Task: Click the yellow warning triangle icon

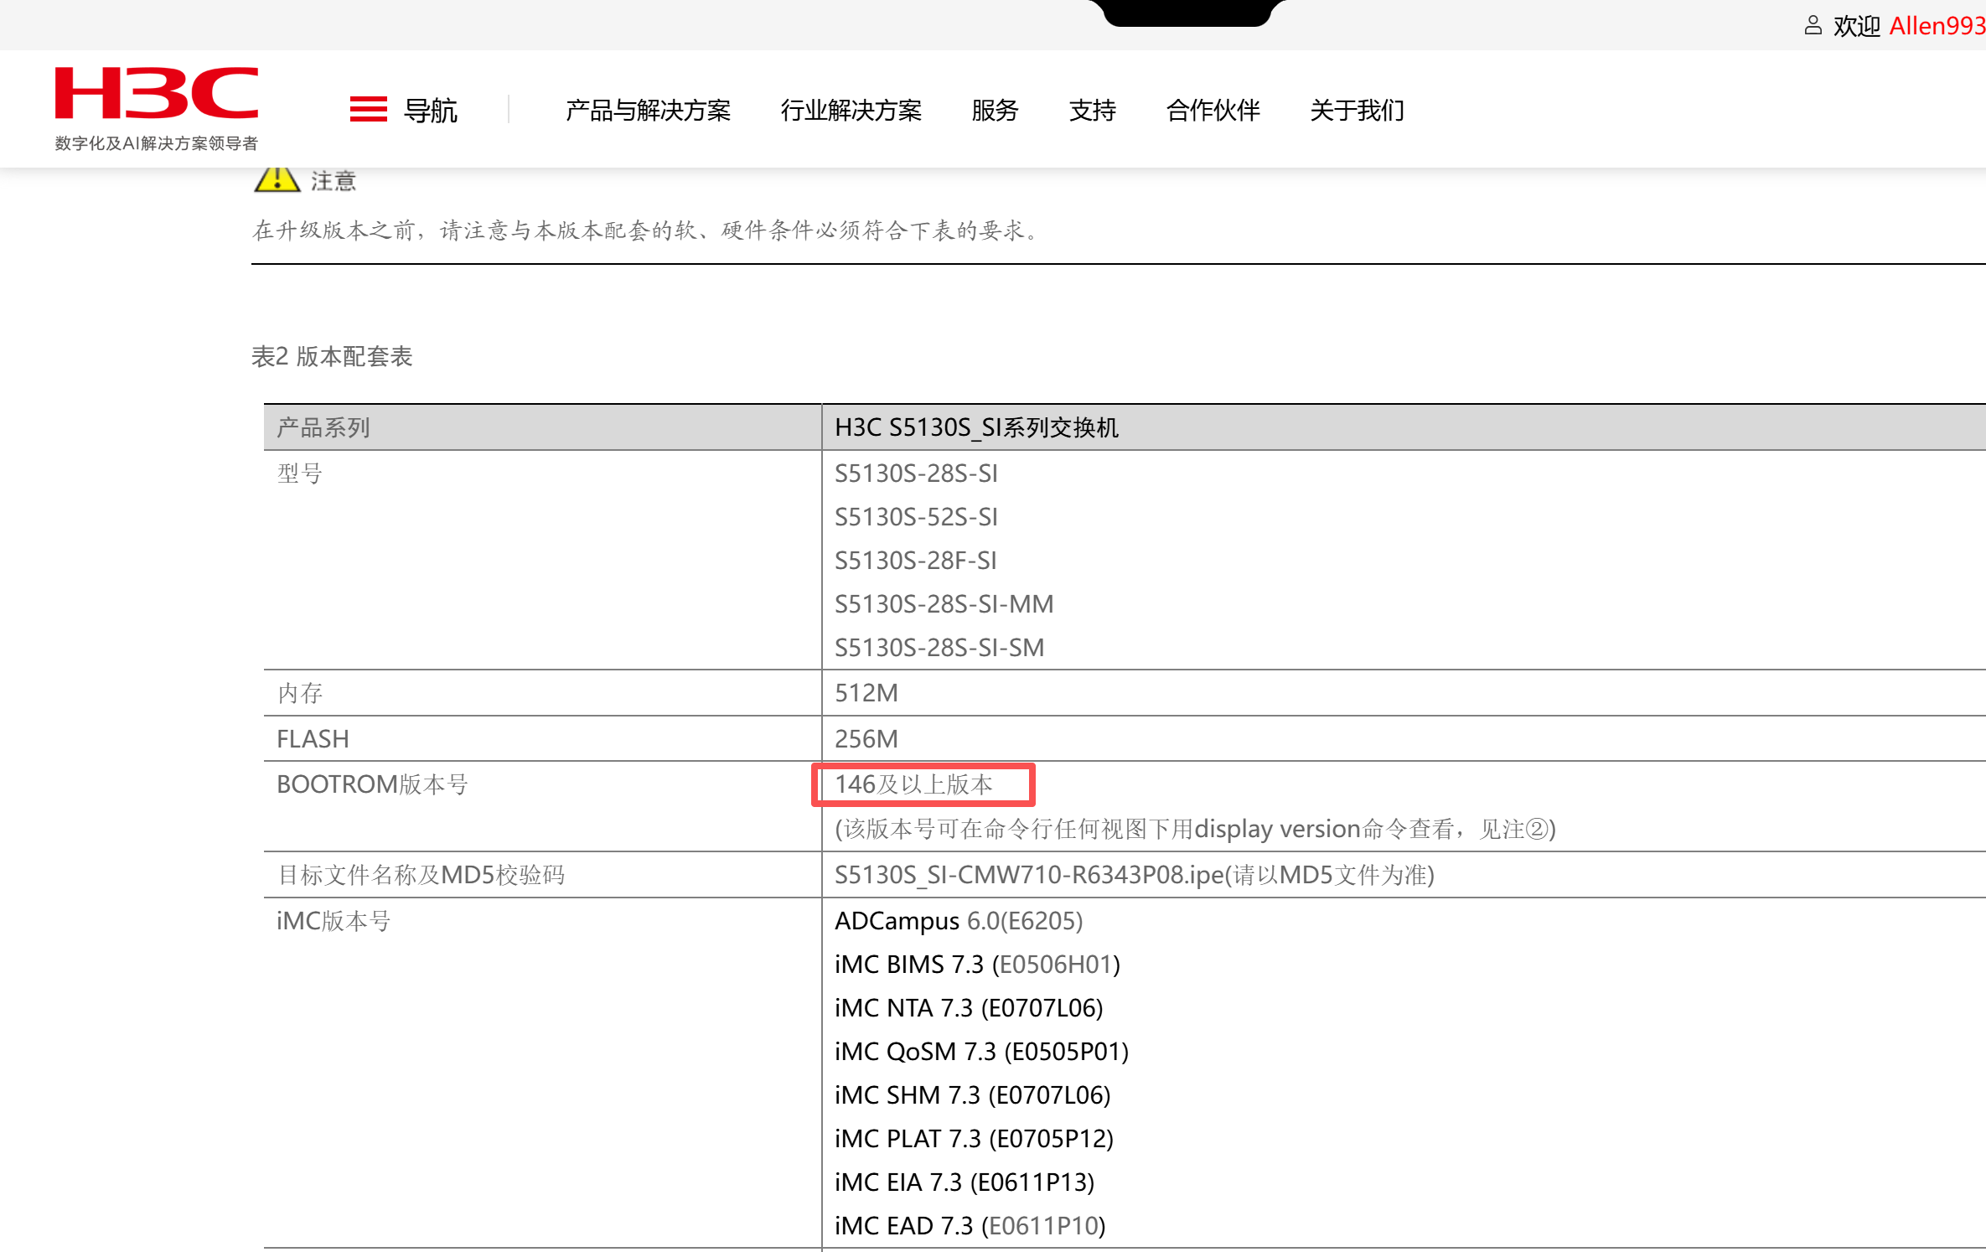Action: 277,179
